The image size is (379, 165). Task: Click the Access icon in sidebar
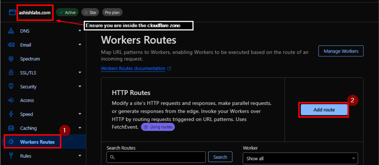pyautogui.click(x=11, y=100)
